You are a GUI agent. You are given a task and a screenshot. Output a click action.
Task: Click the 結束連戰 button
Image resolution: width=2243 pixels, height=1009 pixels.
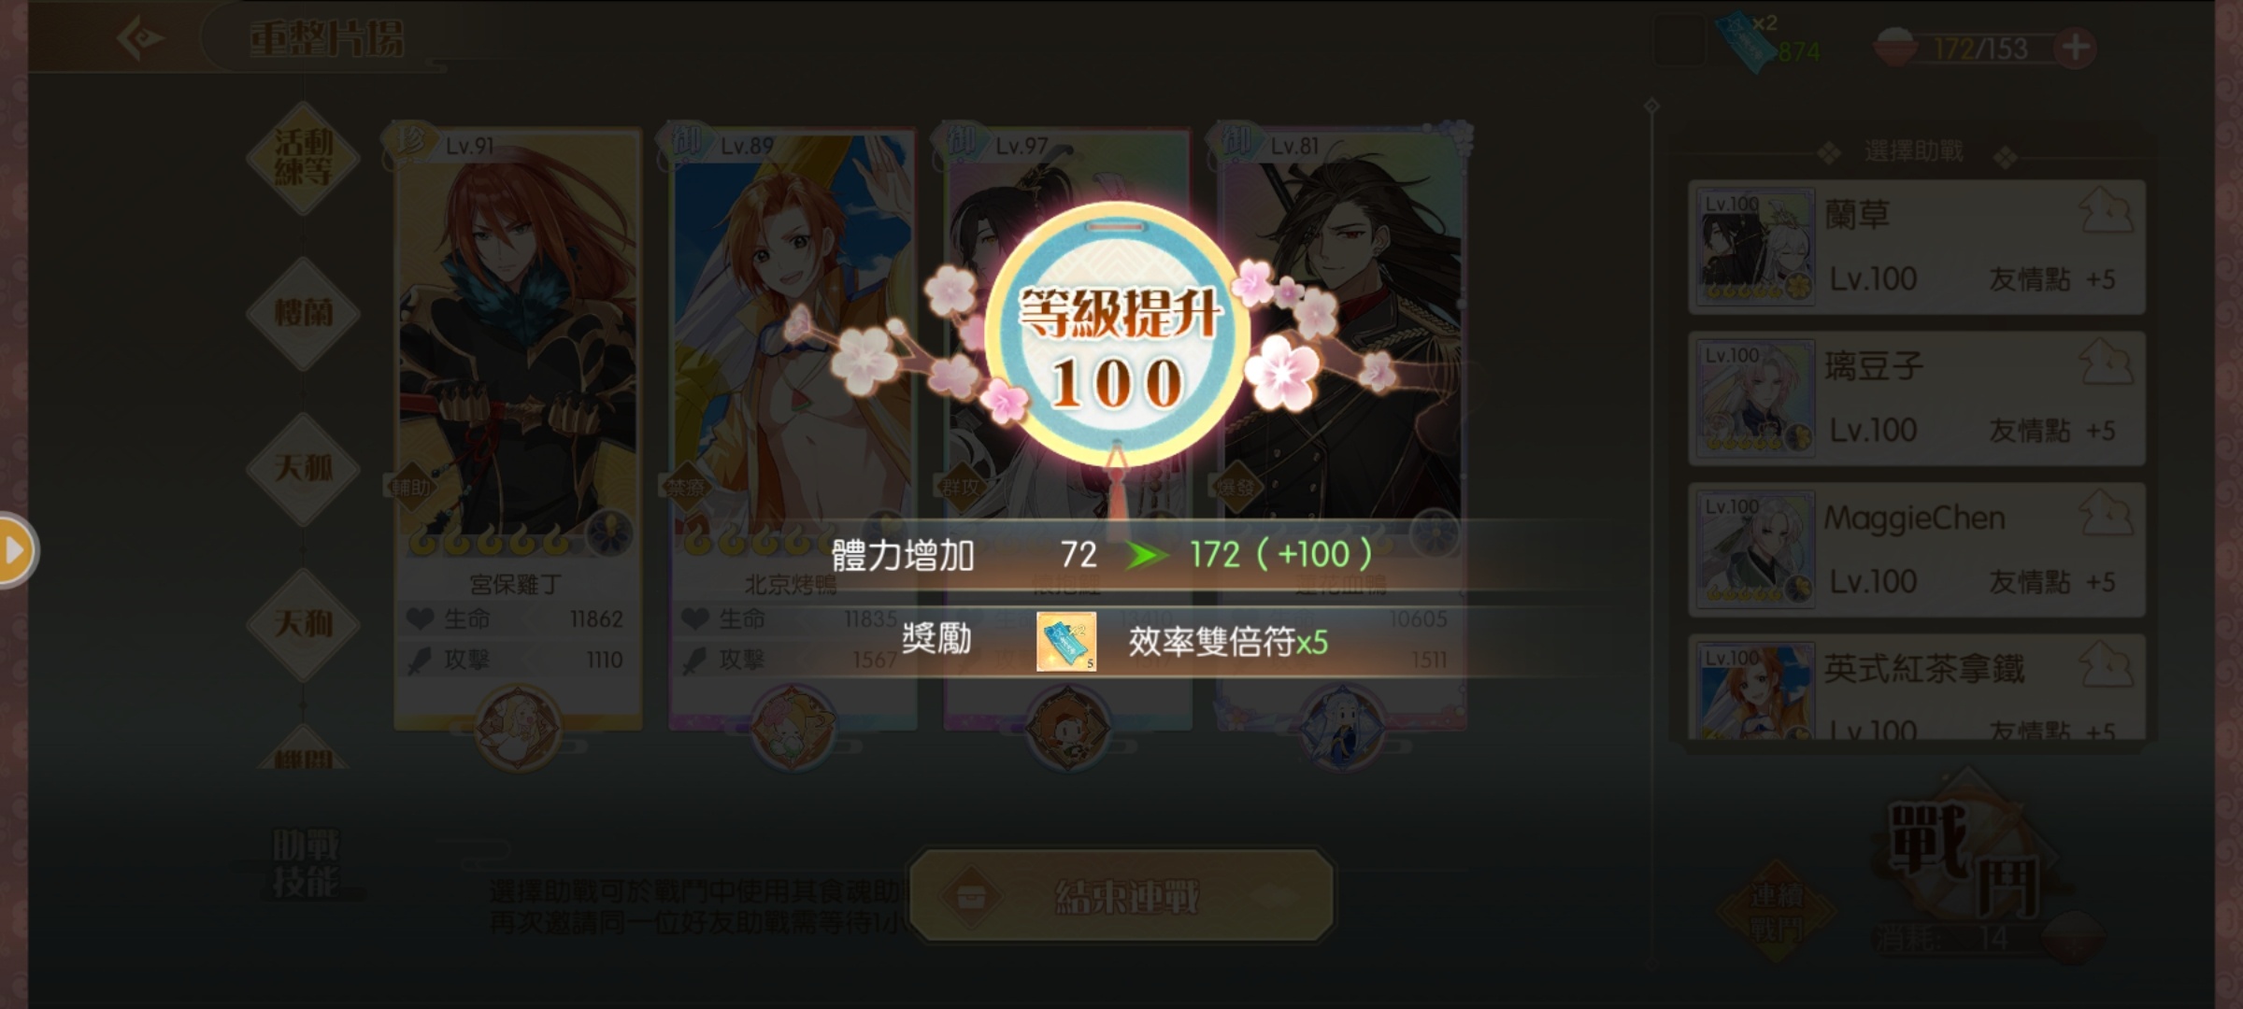coord(1121,896)
